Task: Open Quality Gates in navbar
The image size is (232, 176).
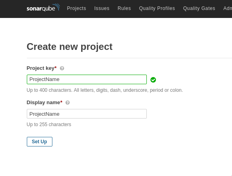Action: 199,8
